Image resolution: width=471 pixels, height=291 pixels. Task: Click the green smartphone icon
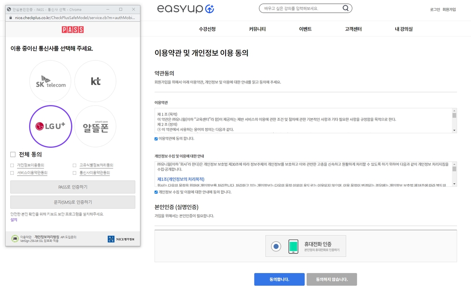click(293, 246)
